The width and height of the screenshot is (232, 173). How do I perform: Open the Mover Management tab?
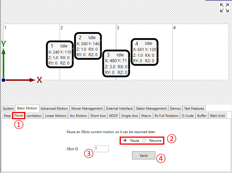87,108
